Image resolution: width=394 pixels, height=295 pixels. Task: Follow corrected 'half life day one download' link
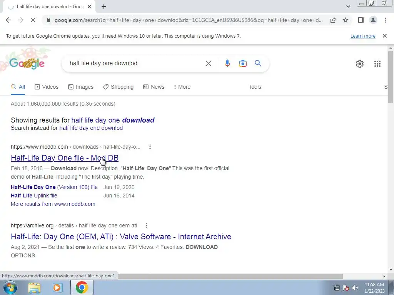(x=113, y=120)
